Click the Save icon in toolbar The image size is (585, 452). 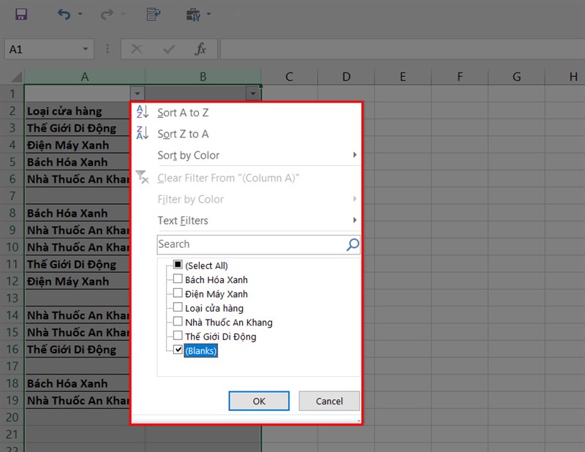21,14
